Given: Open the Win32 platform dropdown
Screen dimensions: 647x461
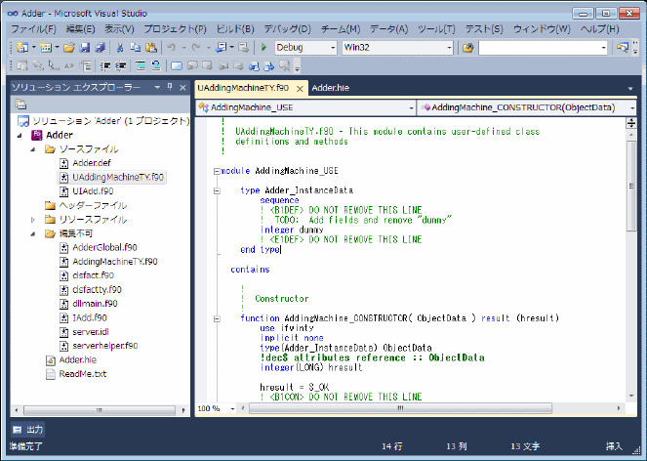Looking at the screenshot, I should [x=449, y=47].
